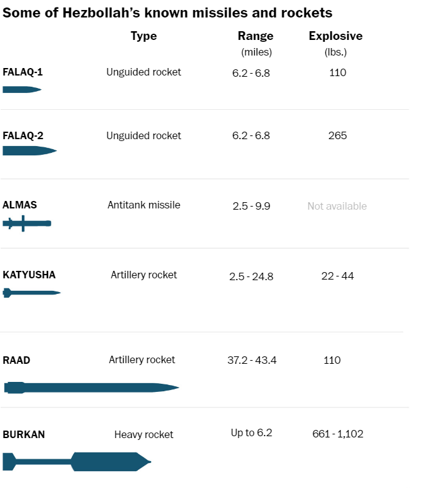Select the ALMAS antitank missile silhouette
The height and width of the screenshot is (488, 429).
(x=27, y=223)
